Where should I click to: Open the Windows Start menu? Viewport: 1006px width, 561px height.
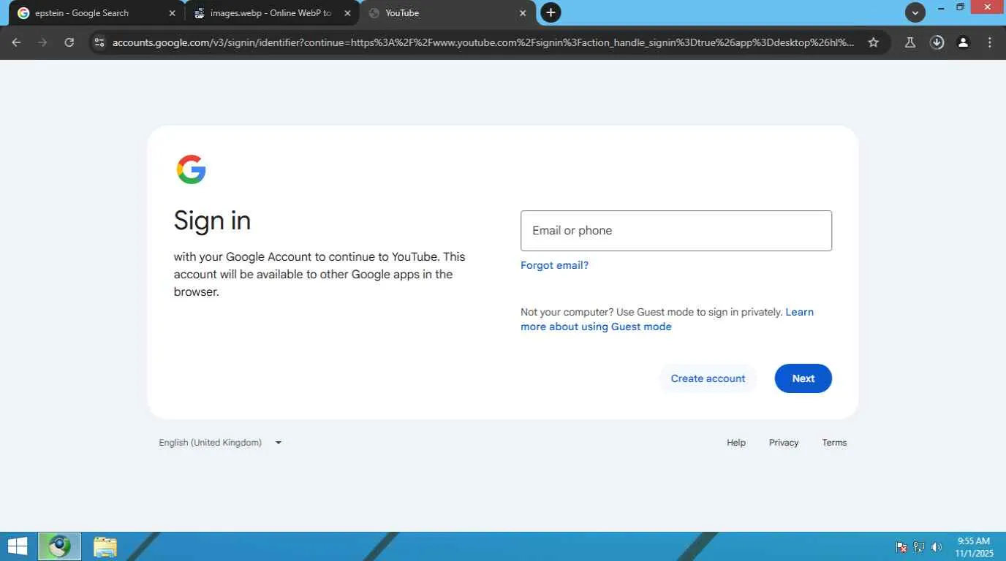pos(18,546)
